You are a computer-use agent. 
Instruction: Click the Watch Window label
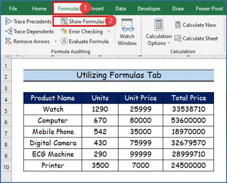click(x=127, y=40)
